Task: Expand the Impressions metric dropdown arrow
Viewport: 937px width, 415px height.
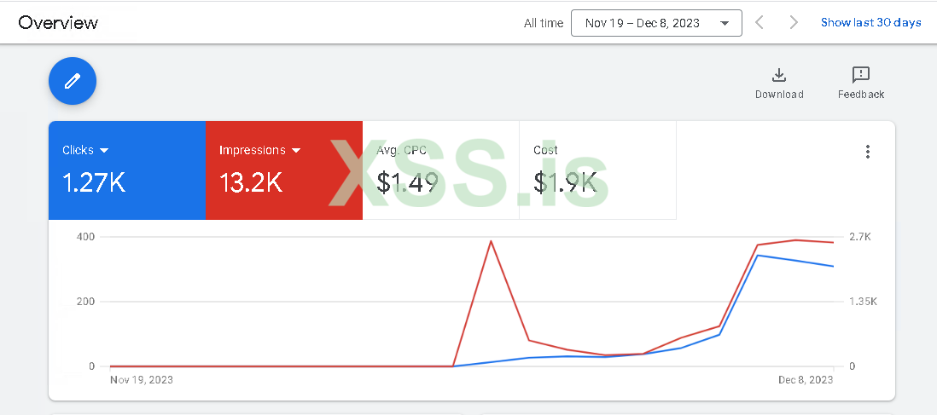Action: (x=296, y=150)
